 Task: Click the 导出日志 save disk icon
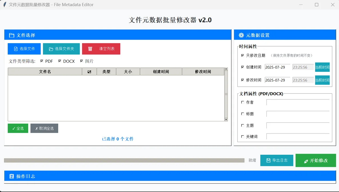[x=268, y=160]
